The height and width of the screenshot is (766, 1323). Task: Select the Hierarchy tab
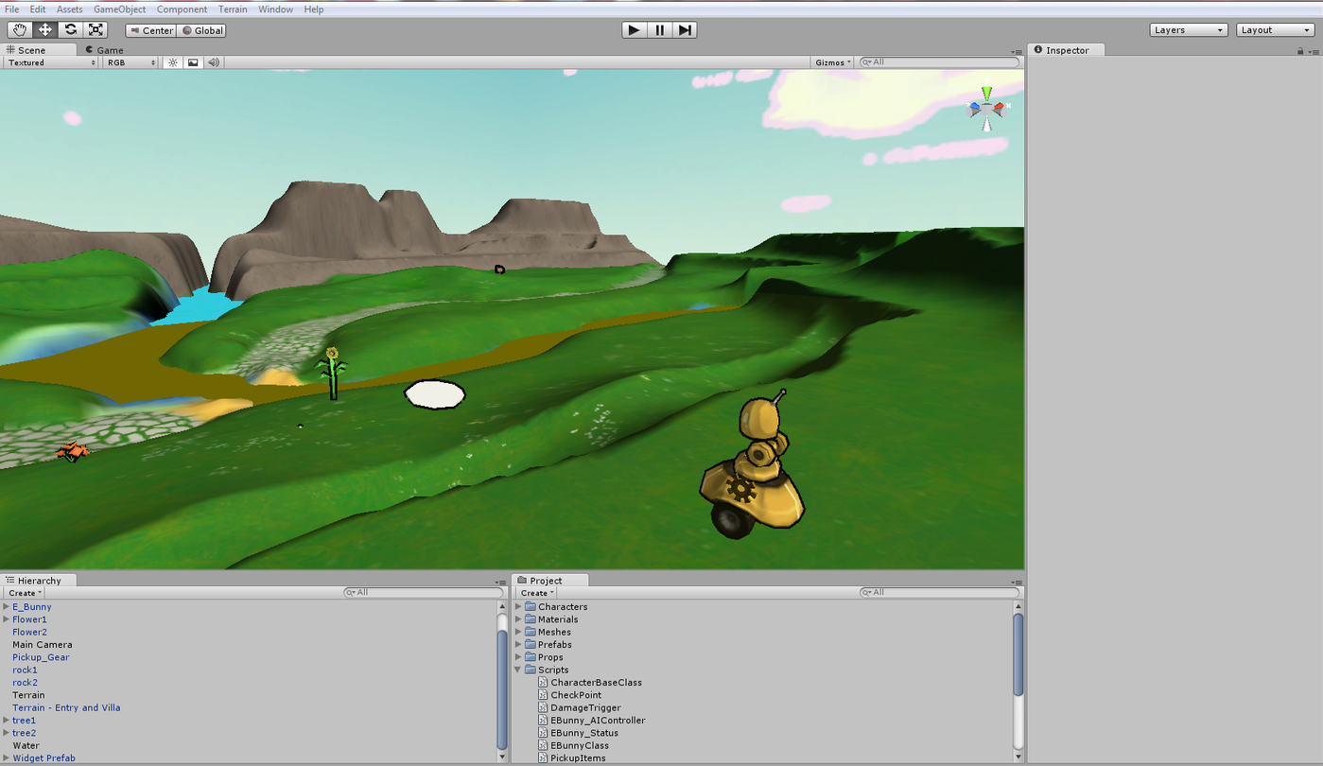coord(39,581)
